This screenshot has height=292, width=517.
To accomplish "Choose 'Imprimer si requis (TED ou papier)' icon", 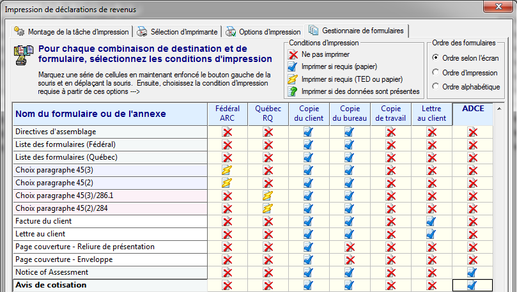I will pyautogui.click(x=294, y=79).
